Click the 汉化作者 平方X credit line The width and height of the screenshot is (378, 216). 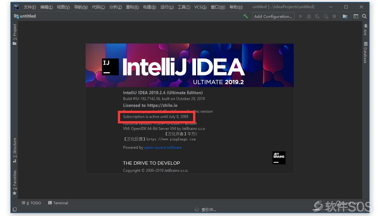[x=181, y=134]
